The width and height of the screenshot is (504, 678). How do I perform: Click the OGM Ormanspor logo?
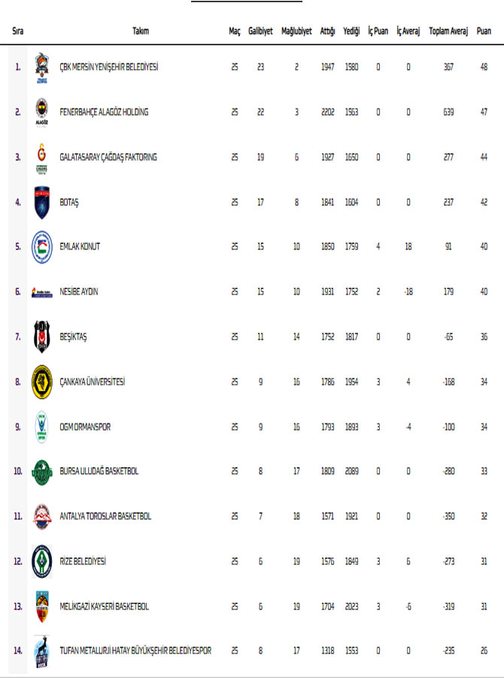(42, 426)
